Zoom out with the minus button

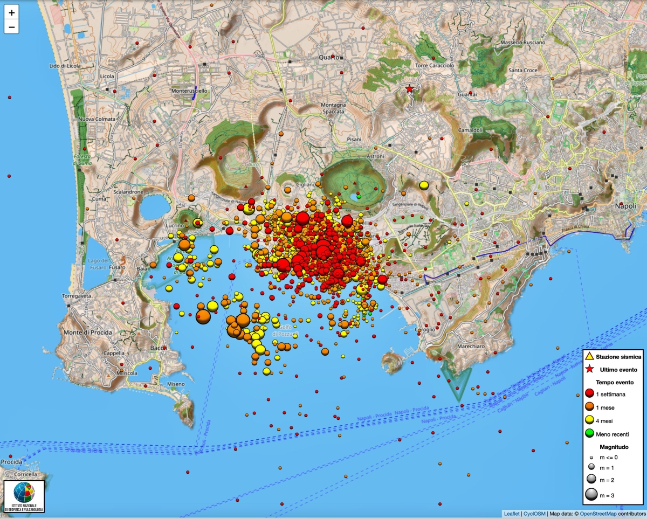(x=11, y=26)
